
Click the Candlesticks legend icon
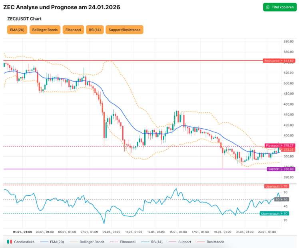(x=9, y=242)
